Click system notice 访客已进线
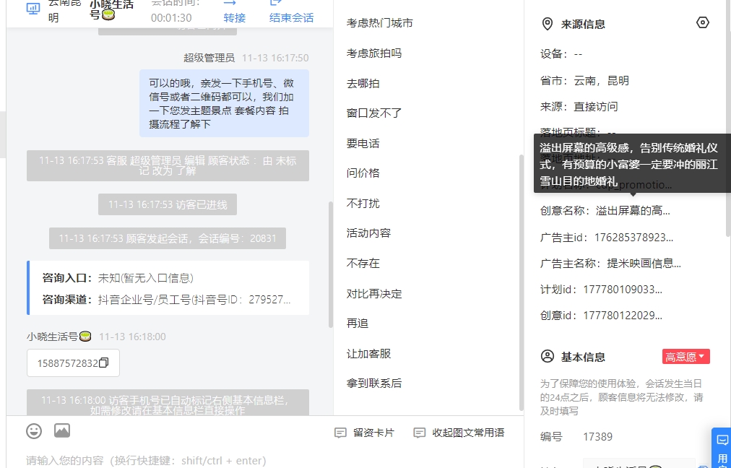731x468 pixels. (x=168, y=204)
